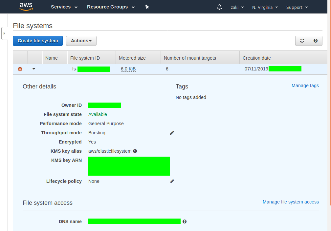331x231 pixels.
Task: Click Create file system button
Action: pyautogui.click(x=38, y=41)
